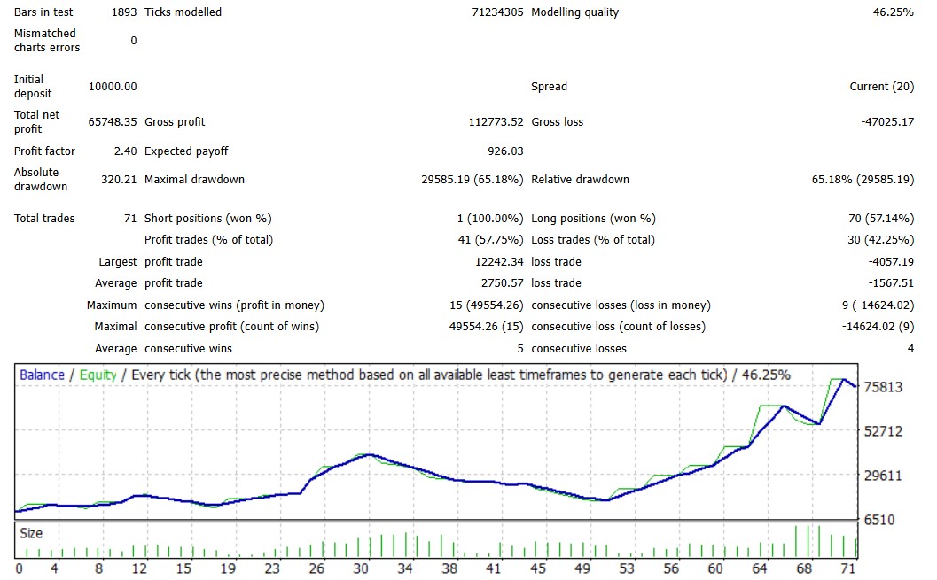The width and height of the screenshot is (937, 580).
Task: Click consecutive profit value 49554.26 (15)
Action: 487,327
